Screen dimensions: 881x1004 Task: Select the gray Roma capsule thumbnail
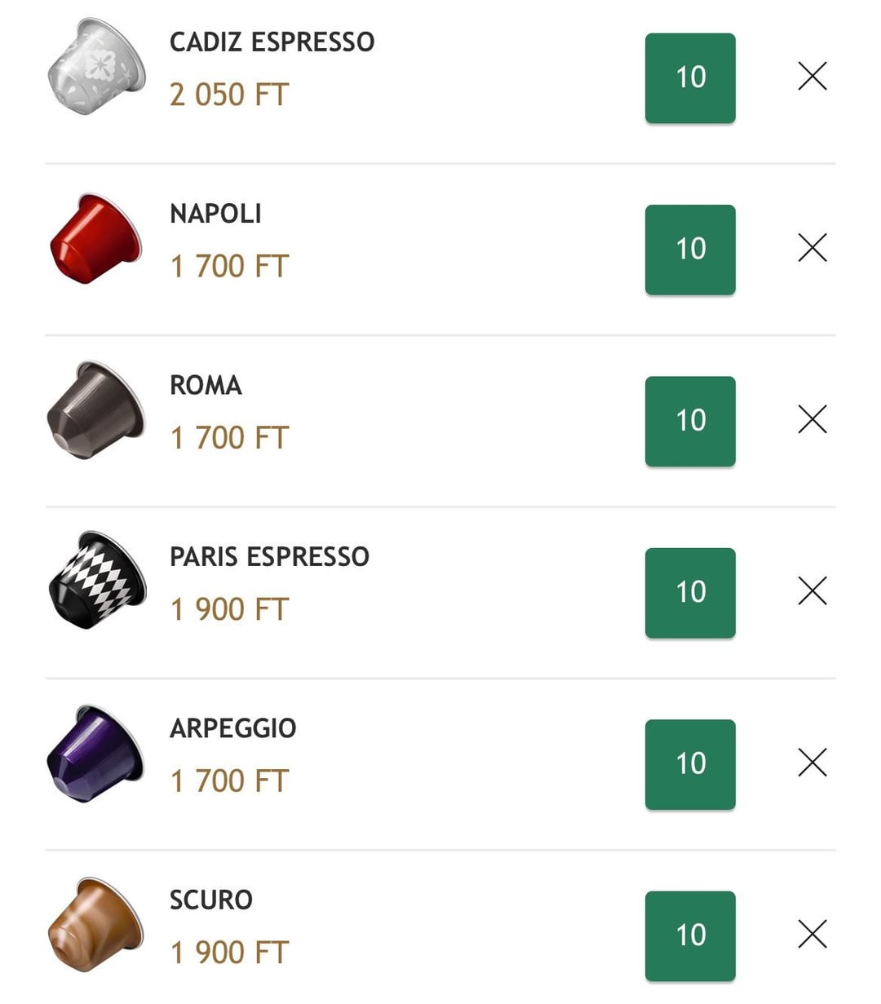pyautogui.click(x=96, y=410)
